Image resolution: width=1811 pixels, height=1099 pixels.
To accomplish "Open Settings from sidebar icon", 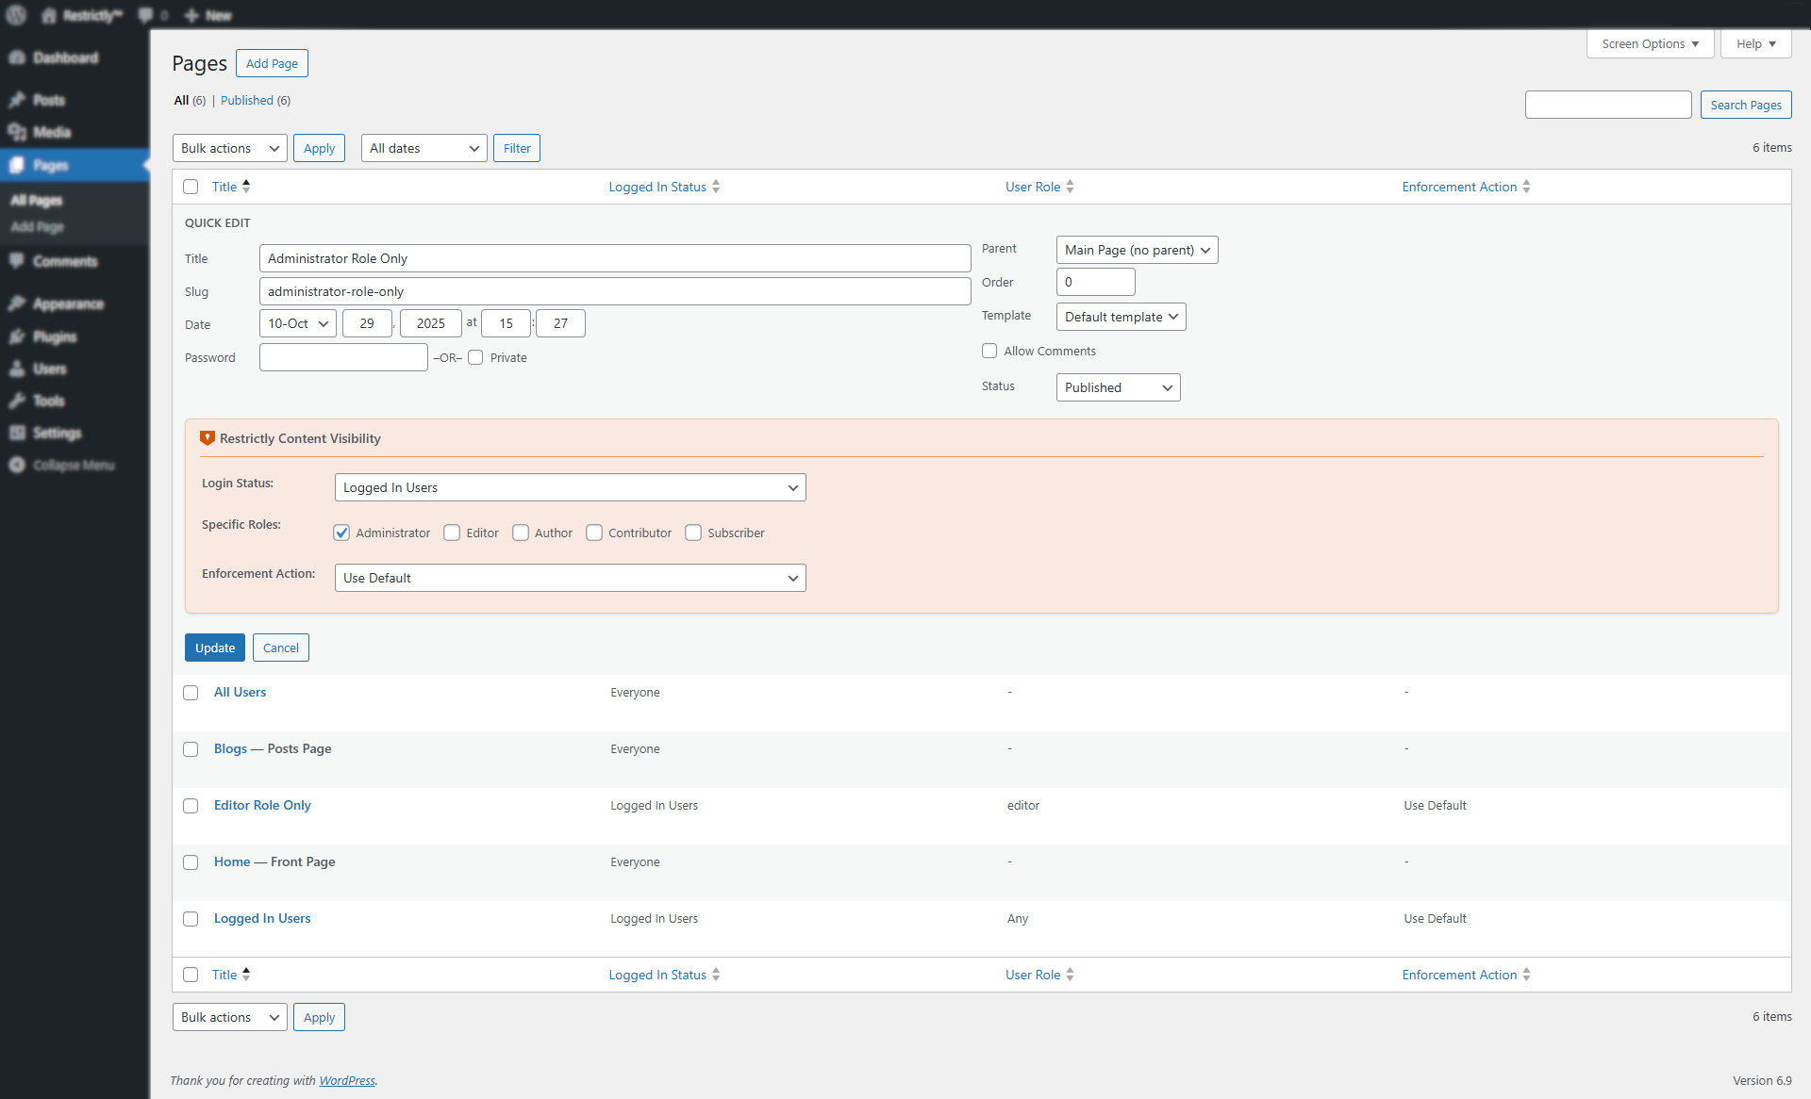I will tap(17, 433).
